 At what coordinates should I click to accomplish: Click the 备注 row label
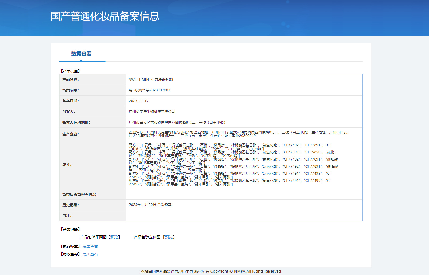pos(67,216)
